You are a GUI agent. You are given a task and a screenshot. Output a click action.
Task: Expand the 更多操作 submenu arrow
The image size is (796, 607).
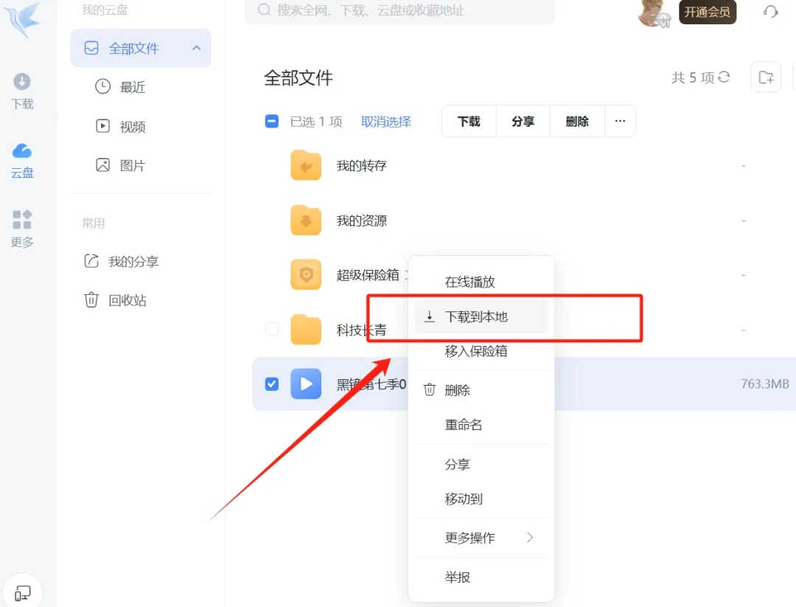529,538
